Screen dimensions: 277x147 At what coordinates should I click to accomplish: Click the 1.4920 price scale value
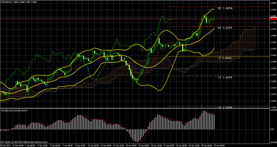coord(273,10)
